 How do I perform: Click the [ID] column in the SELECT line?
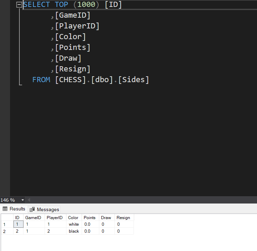[x=113, y=5]
